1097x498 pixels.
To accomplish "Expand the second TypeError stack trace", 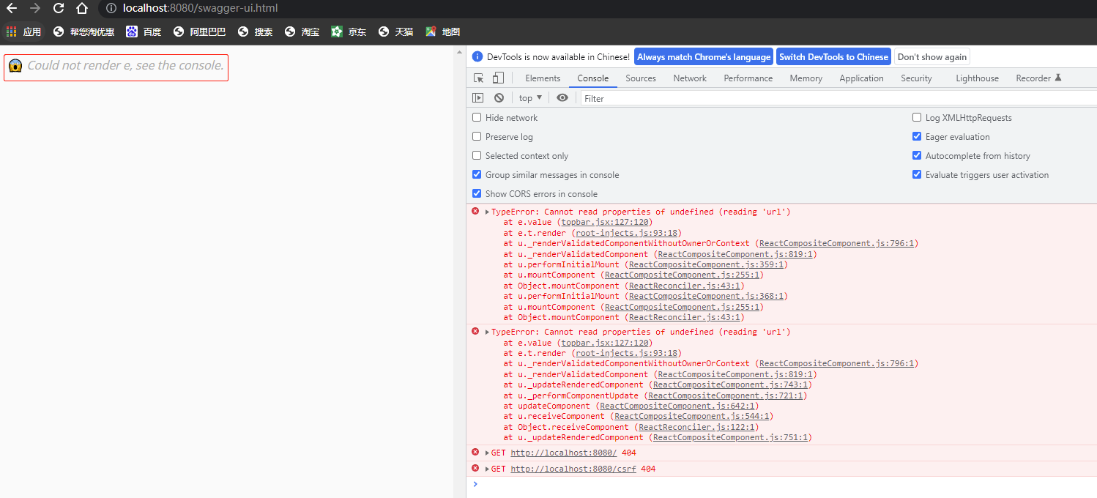I will point(487,332).
